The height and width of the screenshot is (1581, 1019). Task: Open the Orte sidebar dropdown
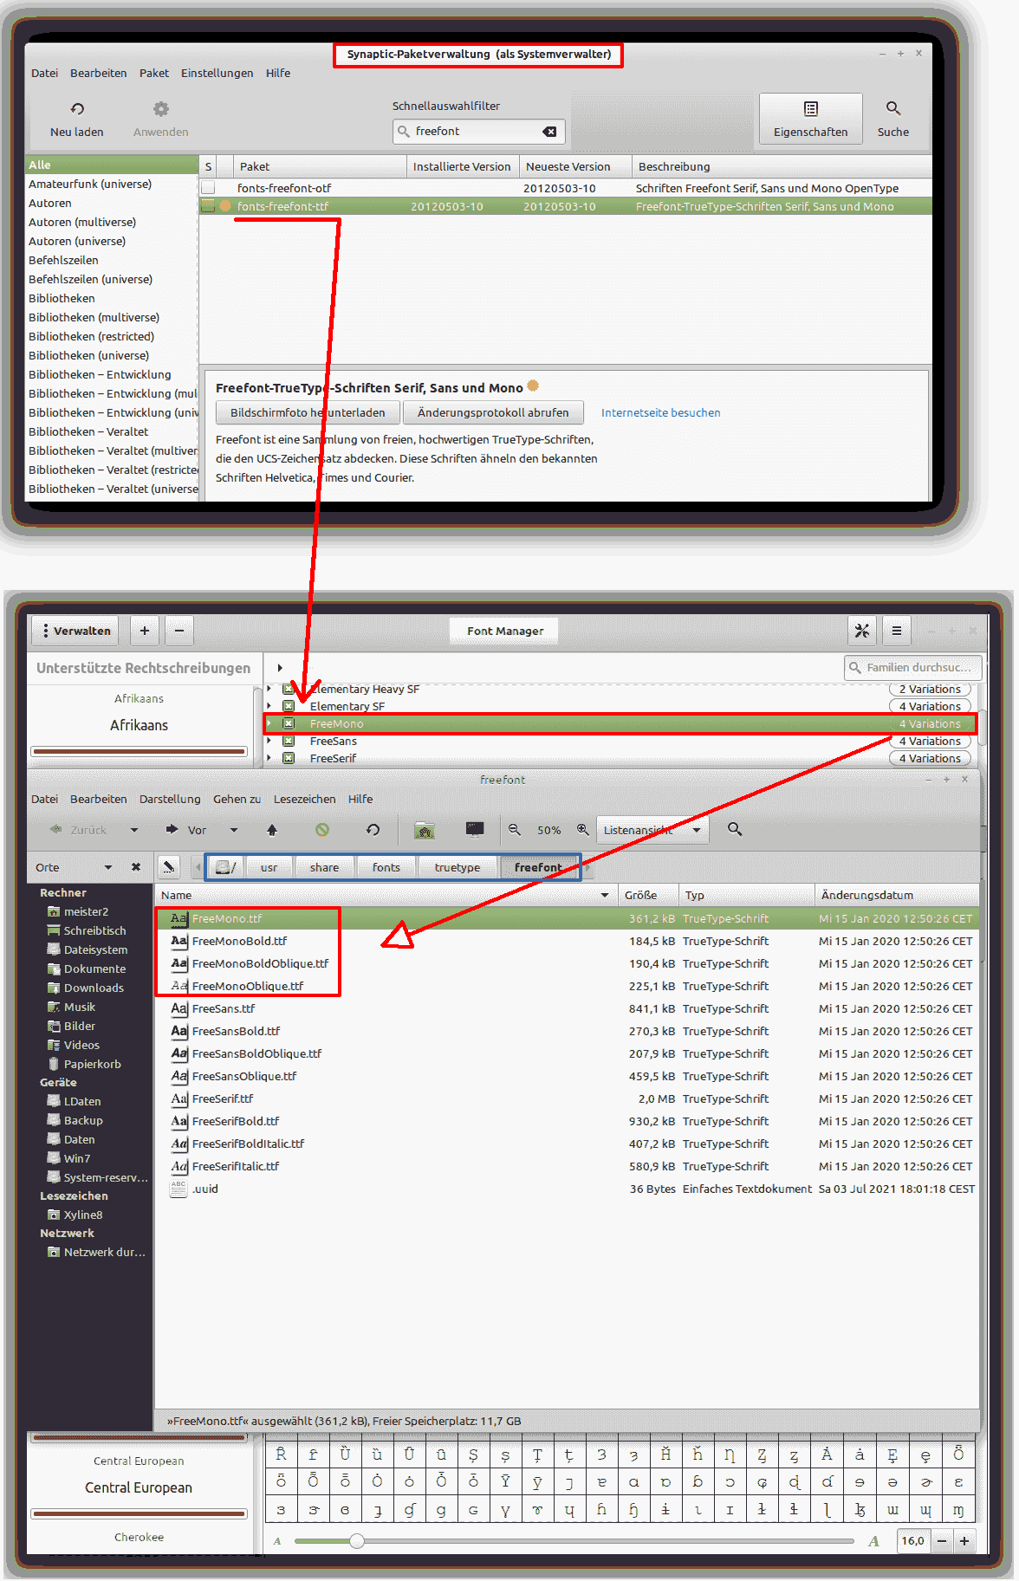point(108,867)
